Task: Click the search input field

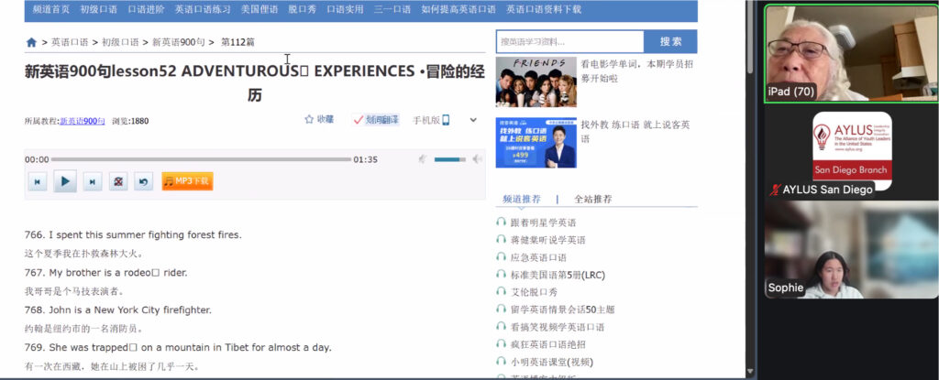Action: [569, 41]
